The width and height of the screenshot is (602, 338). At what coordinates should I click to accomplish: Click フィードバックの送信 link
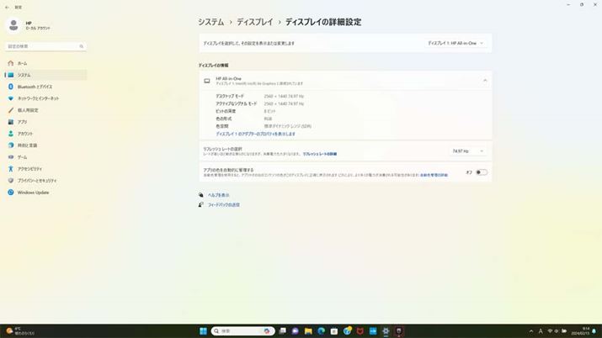(x=223, y=204)
